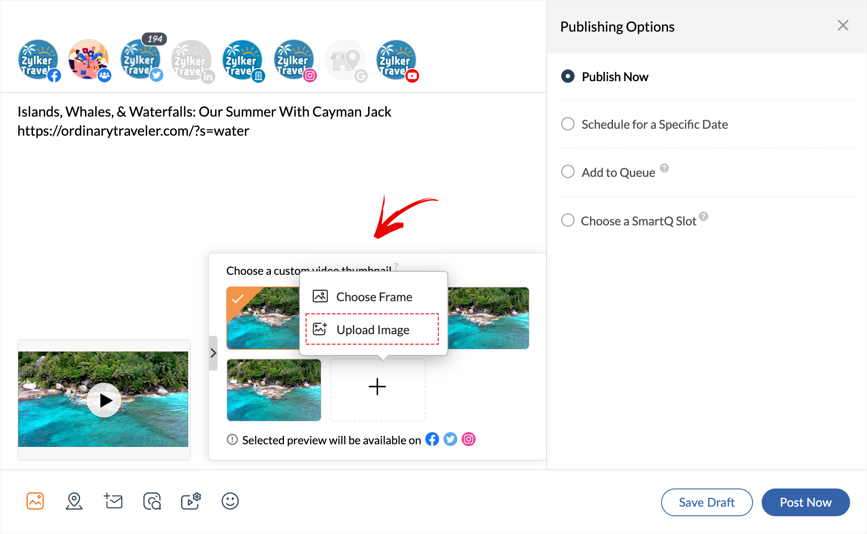The image size is (867, 534).
Task: Click the image attachment icon in toolbar
Action: pos(35,501)
